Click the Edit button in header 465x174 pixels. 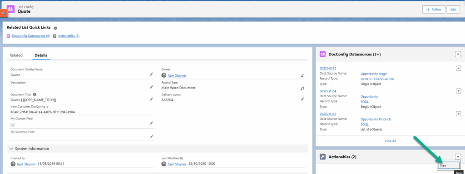[453, 10]
